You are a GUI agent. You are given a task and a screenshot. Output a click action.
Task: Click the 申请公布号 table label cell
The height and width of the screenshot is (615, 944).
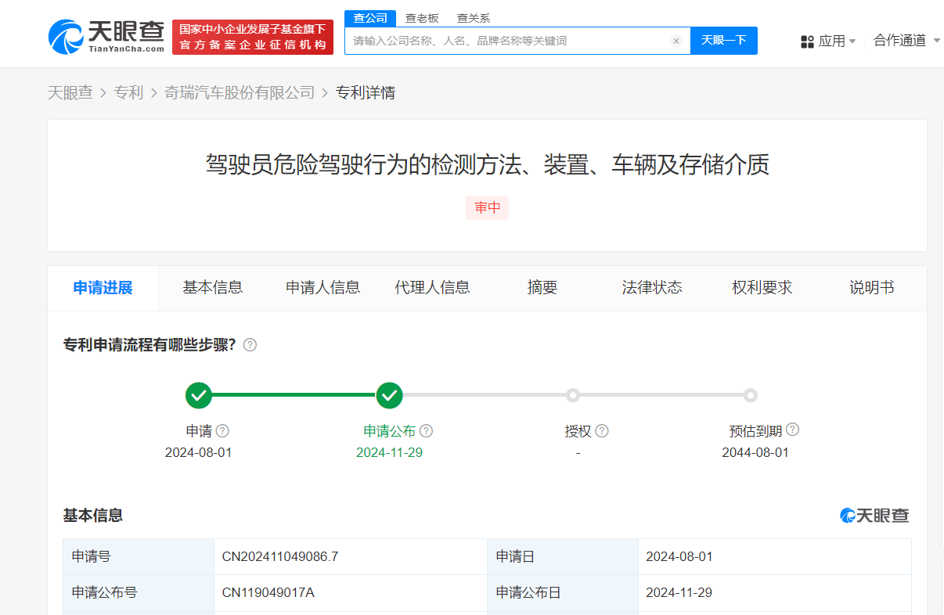(139, 593)
